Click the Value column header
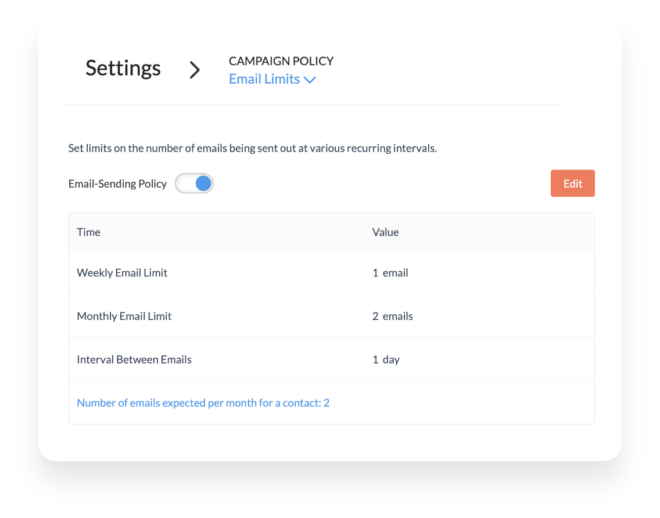This screenshot has width=660, height=518. tap(385, 232)
